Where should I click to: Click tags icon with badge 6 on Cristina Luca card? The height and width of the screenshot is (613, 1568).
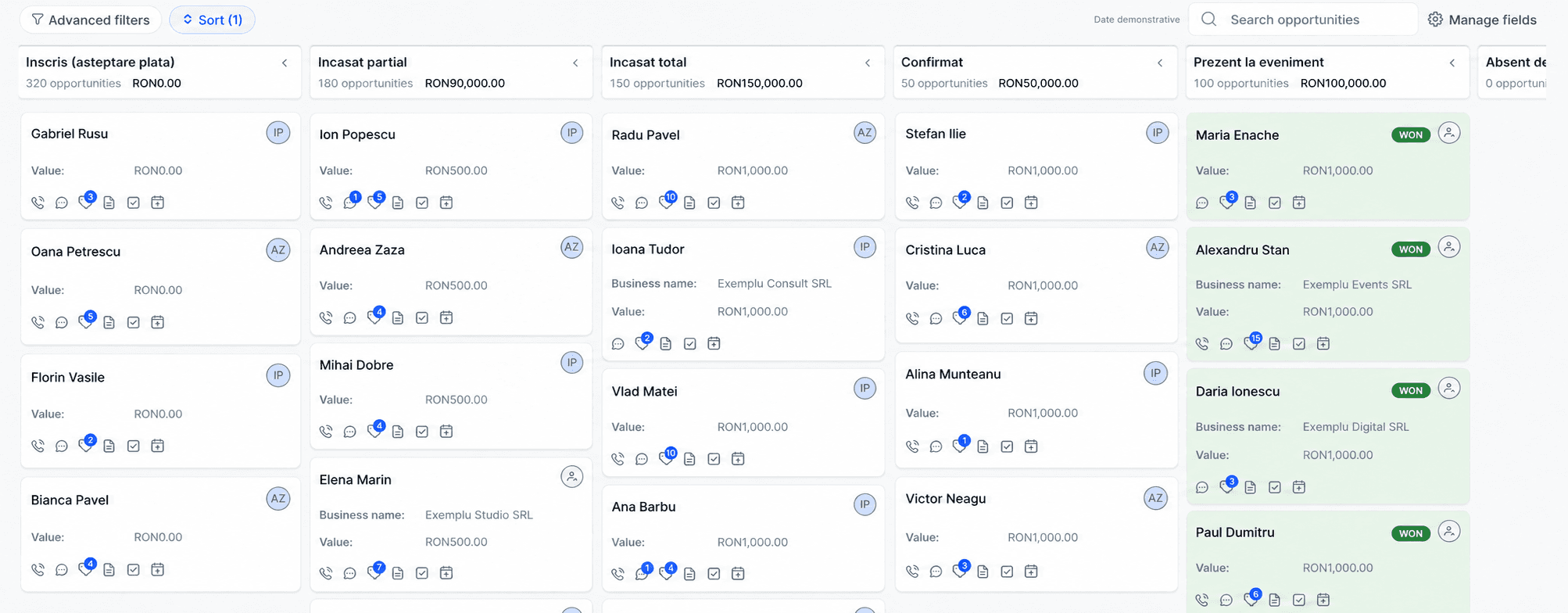point(961,317)
